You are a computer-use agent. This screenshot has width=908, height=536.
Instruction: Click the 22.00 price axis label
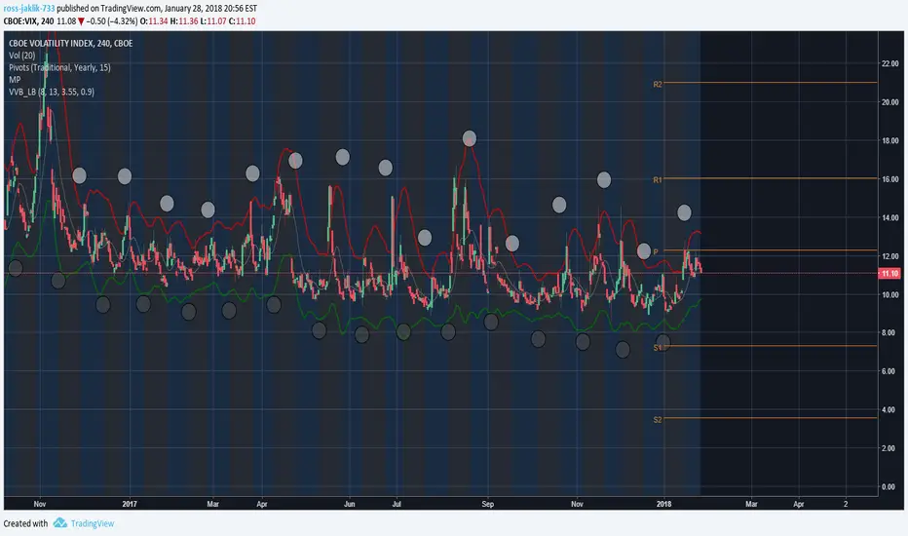[x=889, y=63]
